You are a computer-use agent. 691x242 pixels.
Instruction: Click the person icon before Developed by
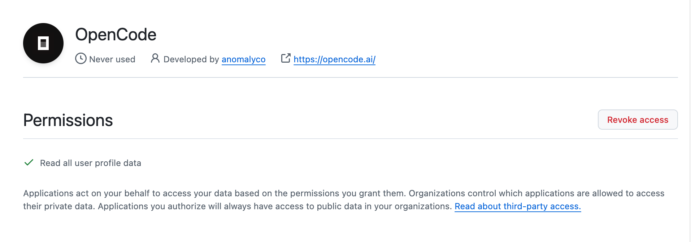coord(155,58)
